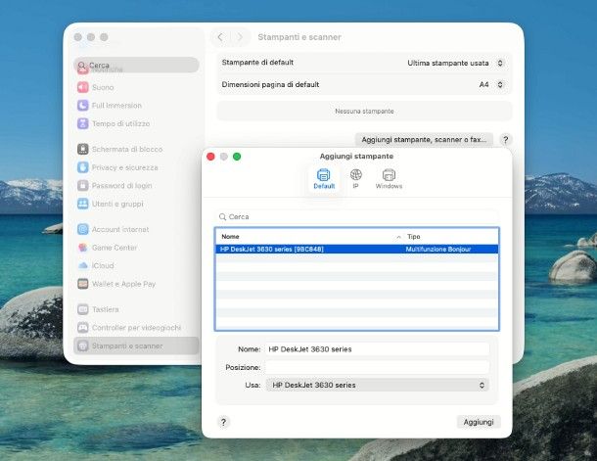Click the Posizione text field

[377, 367]
